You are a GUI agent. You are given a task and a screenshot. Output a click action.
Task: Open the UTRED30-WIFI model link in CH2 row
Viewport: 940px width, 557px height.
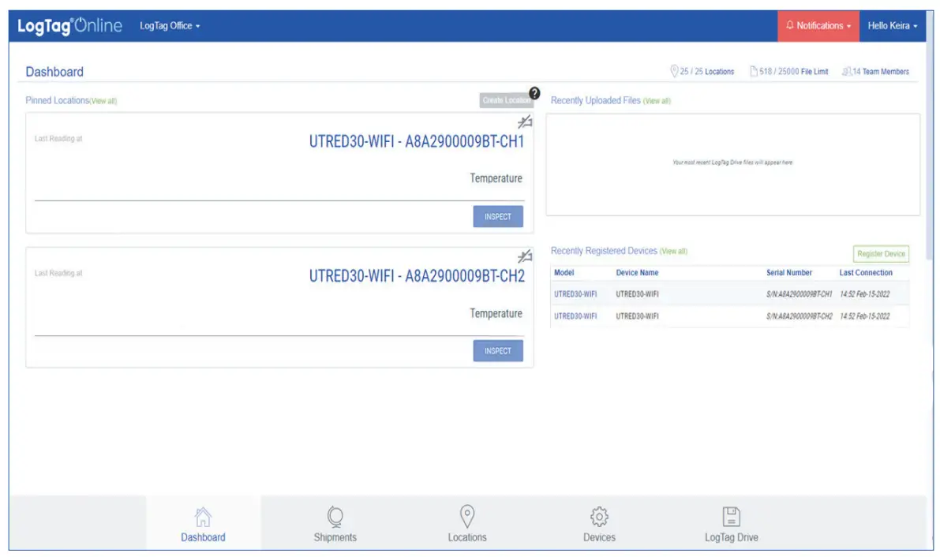[575, 316]
